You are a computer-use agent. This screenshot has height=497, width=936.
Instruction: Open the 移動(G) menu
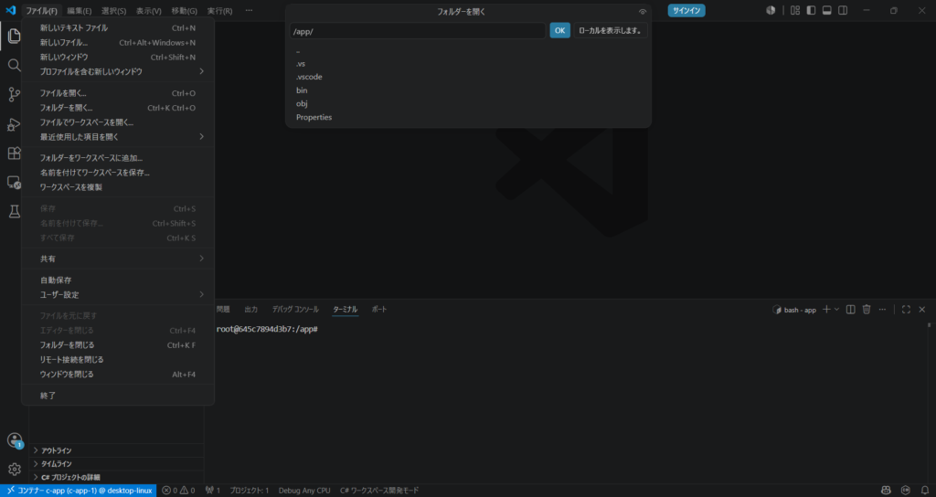point(184,11)
